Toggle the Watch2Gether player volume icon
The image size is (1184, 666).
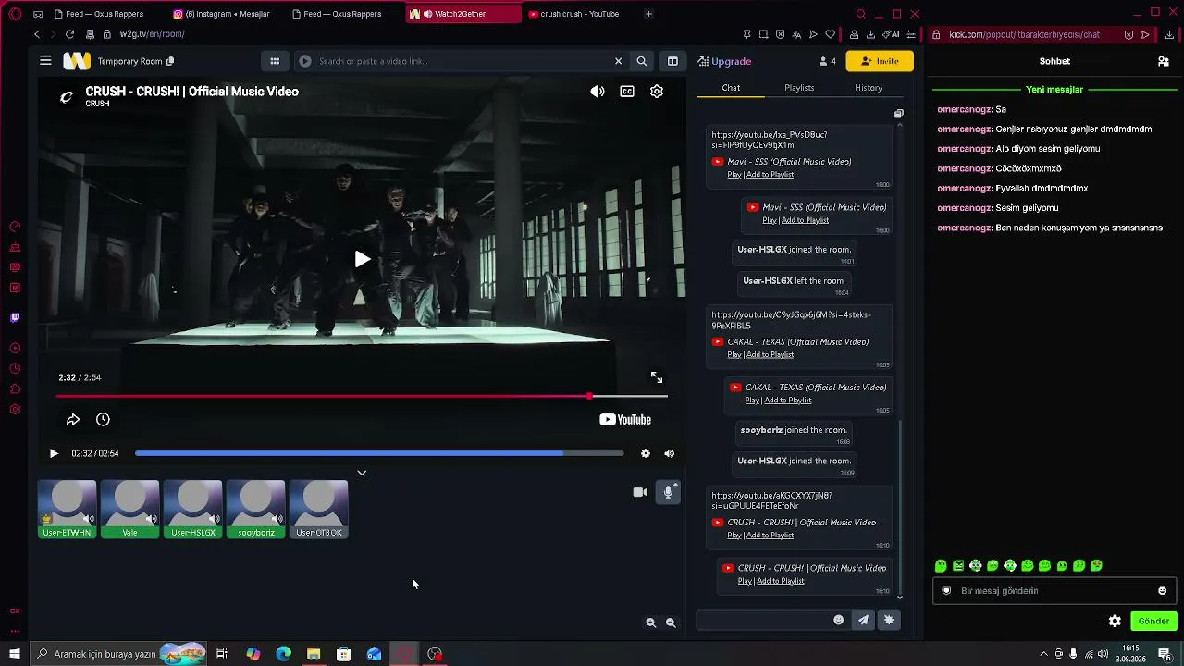click(669, 453)
